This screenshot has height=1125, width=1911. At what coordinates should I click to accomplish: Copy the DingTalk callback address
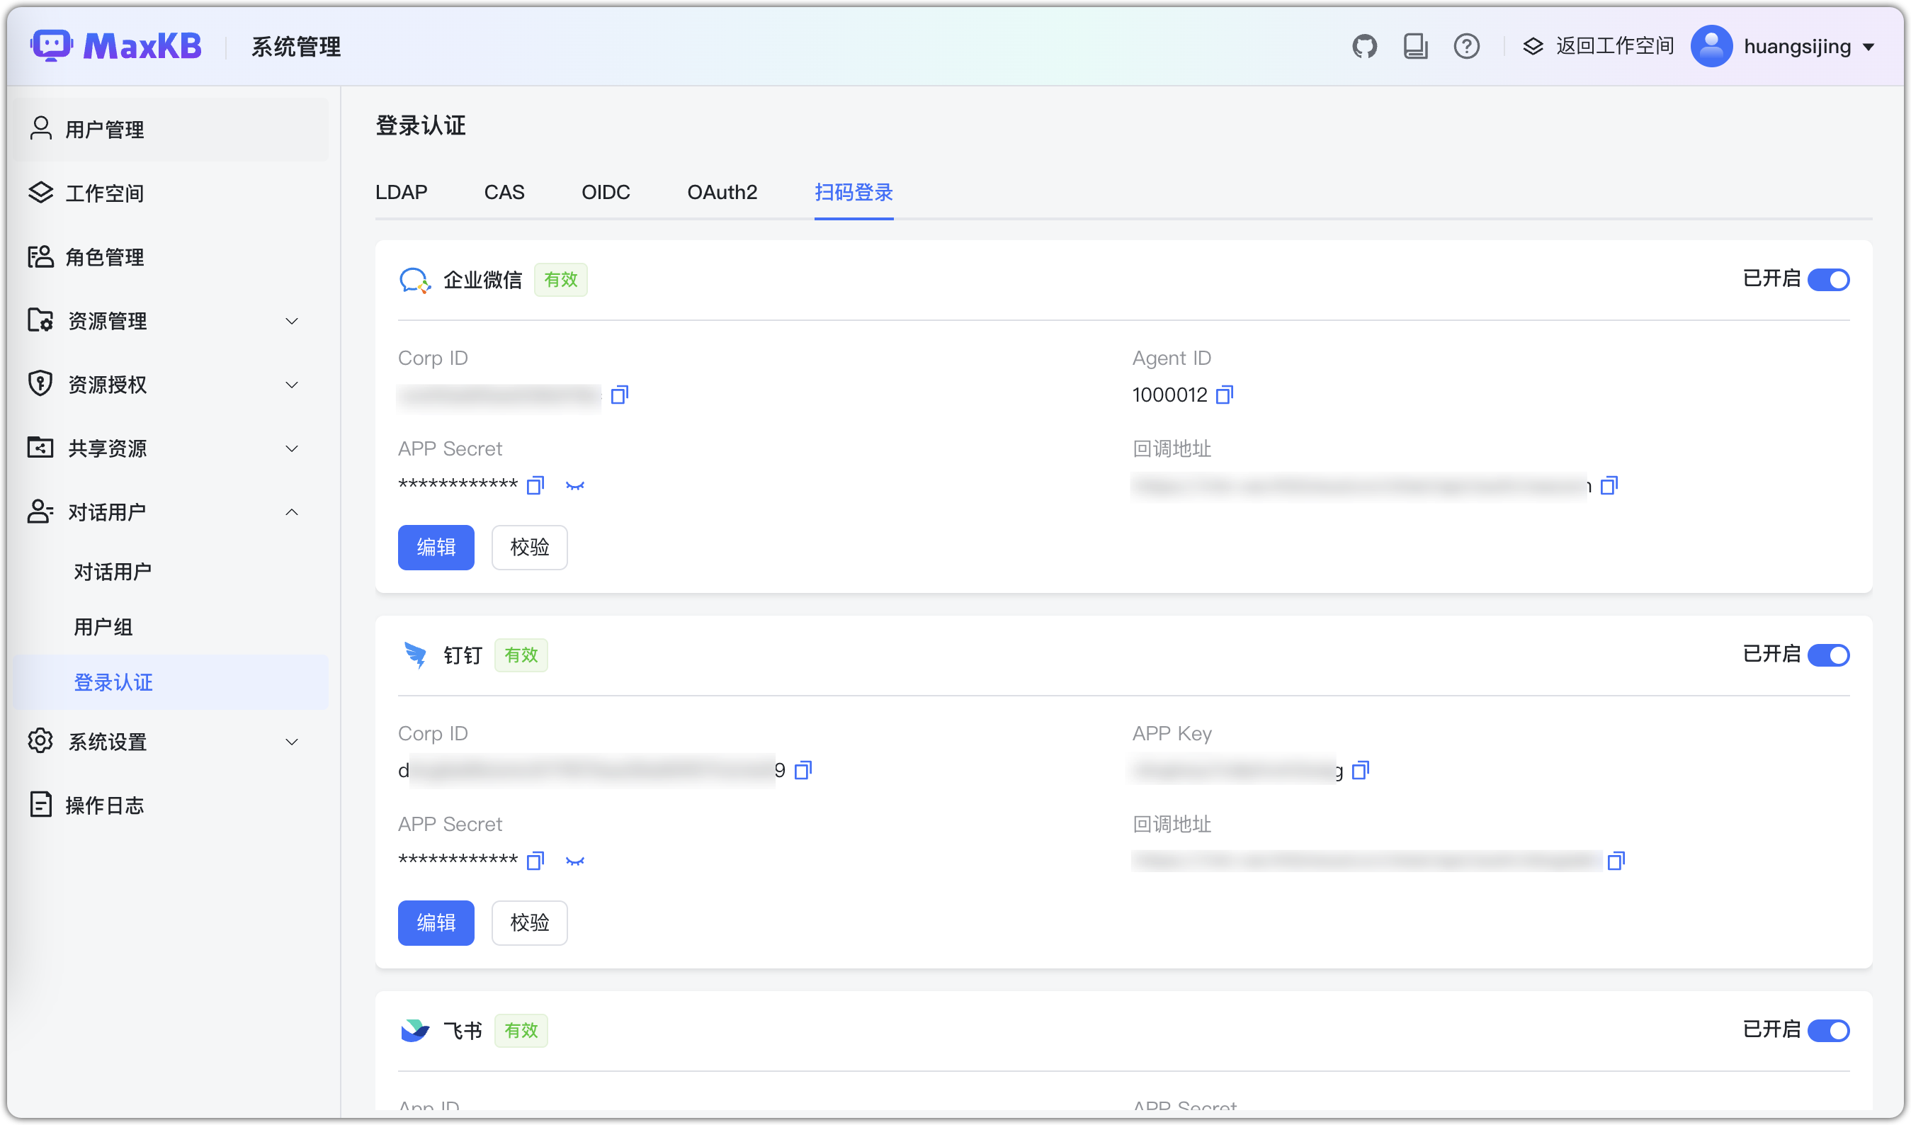pyautogui.click(x=1616, y=860)
